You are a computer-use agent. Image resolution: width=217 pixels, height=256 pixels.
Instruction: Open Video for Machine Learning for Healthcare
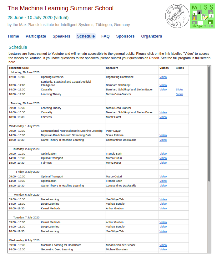(163, 245)
